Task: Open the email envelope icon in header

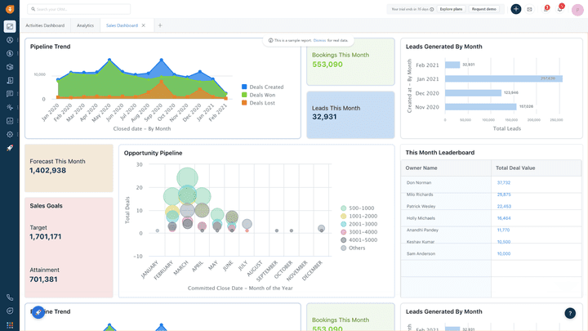Action: 529,9
